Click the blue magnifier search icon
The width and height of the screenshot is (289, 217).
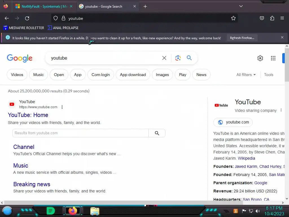coord(189,58)
